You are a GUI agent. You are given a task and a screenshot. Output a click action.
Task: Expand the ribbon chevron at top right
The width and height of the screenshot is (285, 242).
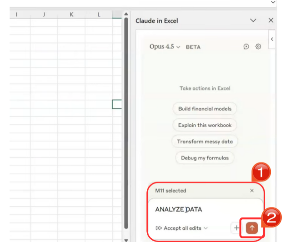click(273, 2)
